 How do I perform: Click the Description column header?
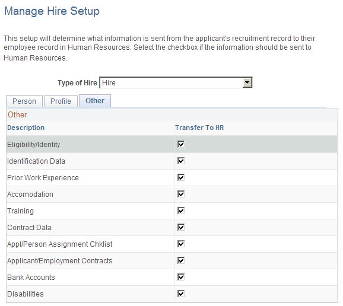coord(26,128)
